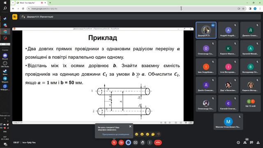Open the tile showing 13 more participants
This screenshot has width=263, height=148.
click(x=250, y=103)
